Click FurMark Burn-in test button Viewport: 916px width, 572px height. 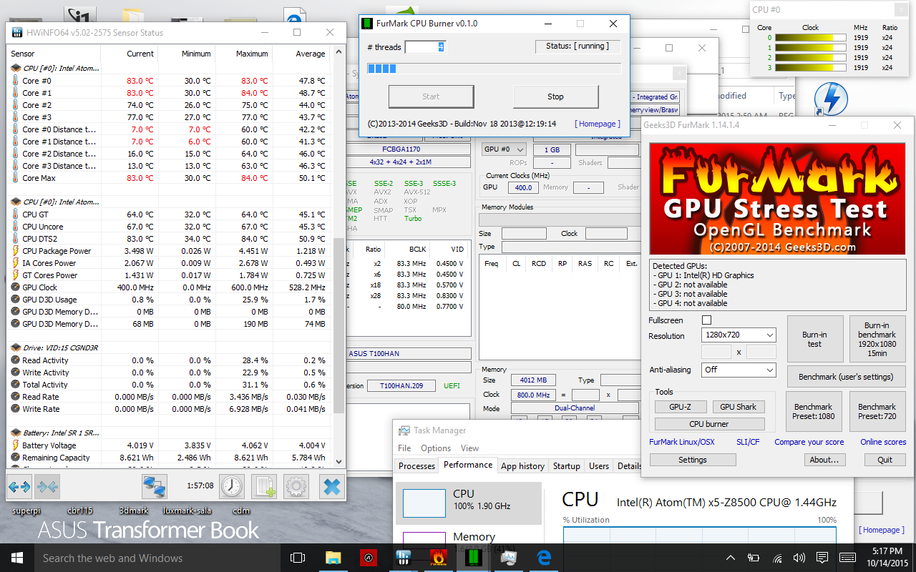coord(814,340)
